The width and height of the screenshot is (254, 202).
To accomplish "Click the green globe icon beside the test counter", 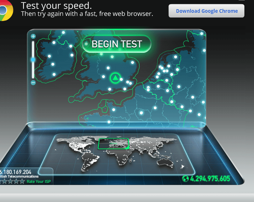I will (185, 179).
